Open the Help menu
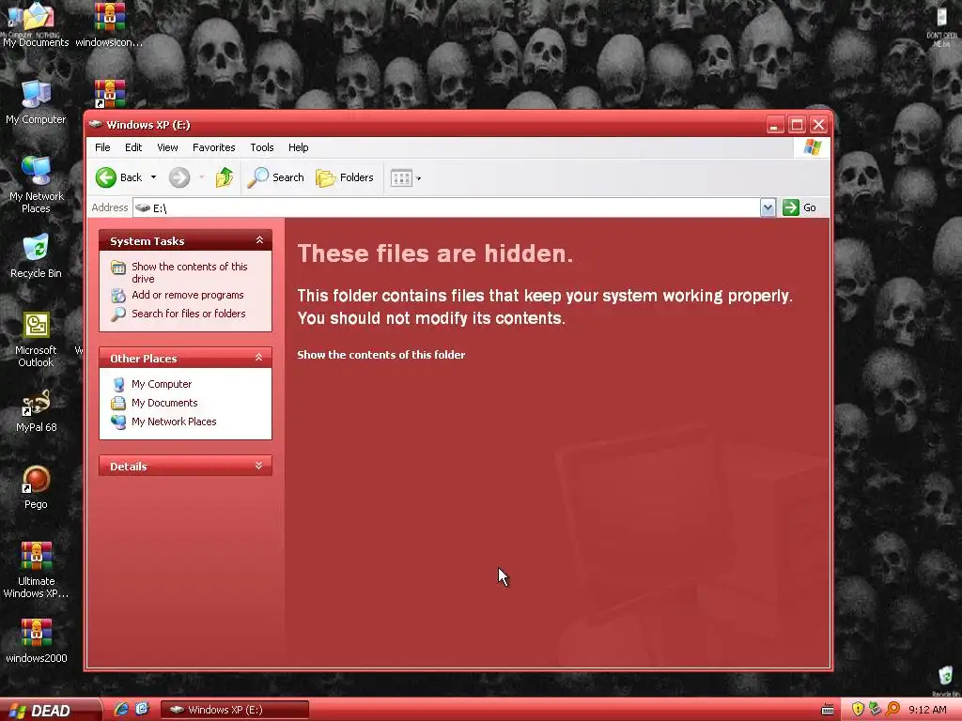The image size is (962, 721). 298,147
